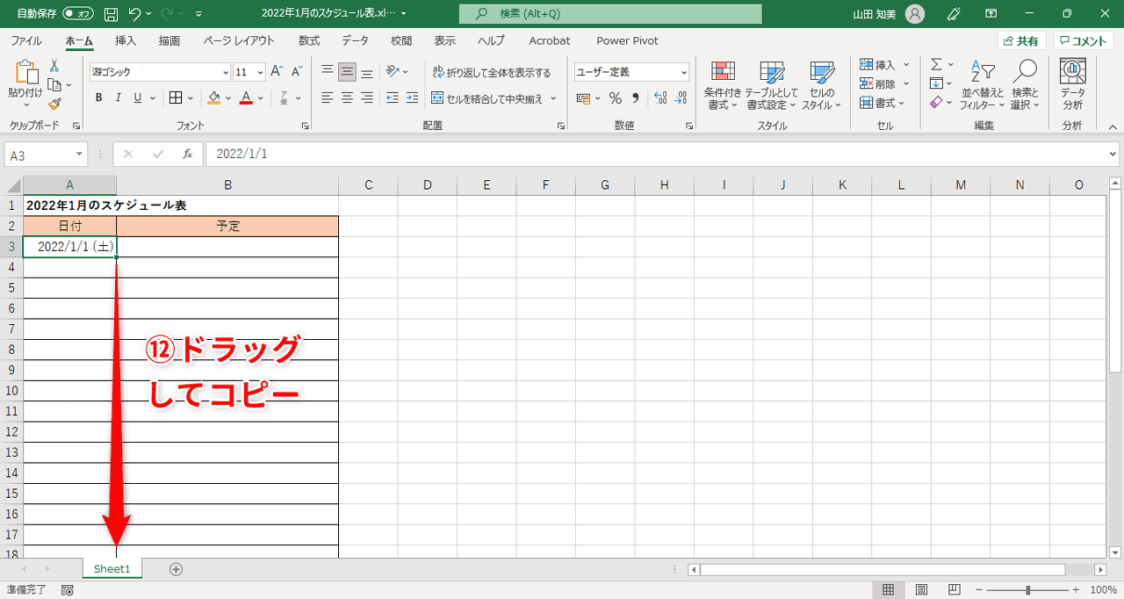Toggle top vertical alignment
The height and width of the screenshot is (599, 1124).
click(328, 72)
